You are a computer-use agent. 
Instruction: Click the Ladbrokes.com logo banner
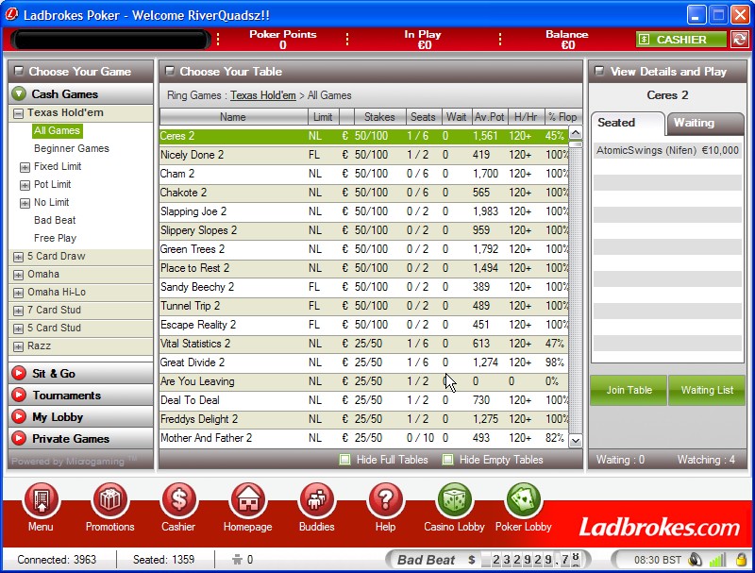click(659, 527)
